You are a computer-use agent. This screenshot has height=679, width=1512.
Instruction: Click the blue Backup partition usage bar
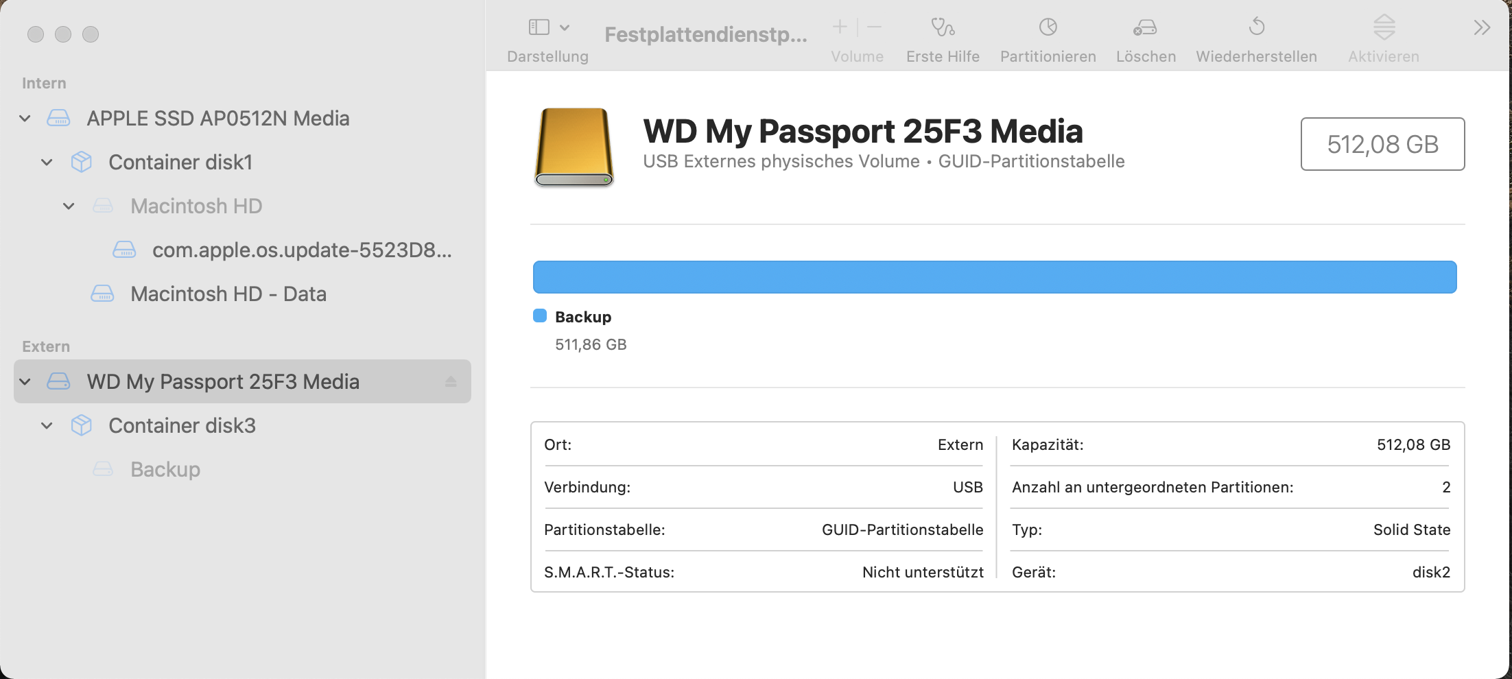click(x=995, y=277)
